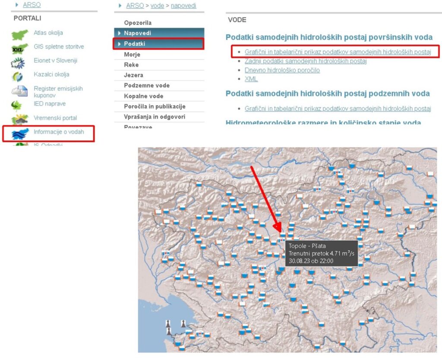Open the Morje menu item
Viewport: 442px width, 358px height.
[x=132, y=54]
